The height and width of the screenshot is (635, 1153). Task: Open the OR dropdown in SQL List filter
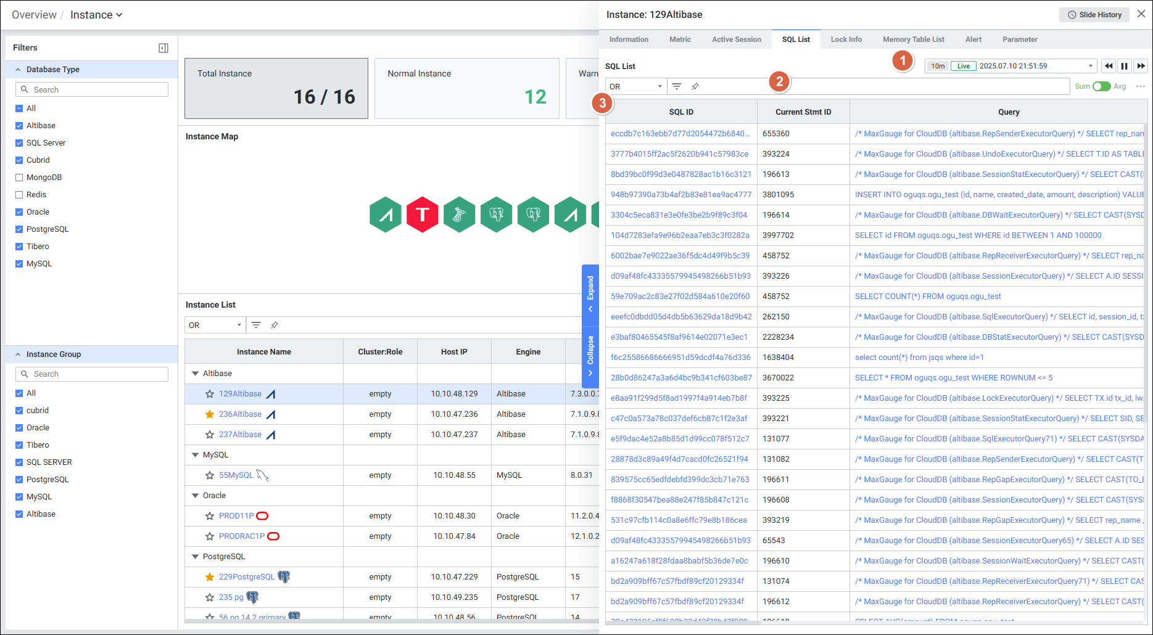635,86
